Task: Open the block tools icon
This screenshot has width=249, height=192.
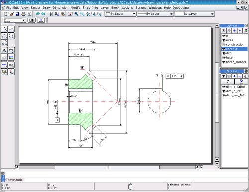Action: [x=4, y=72]
